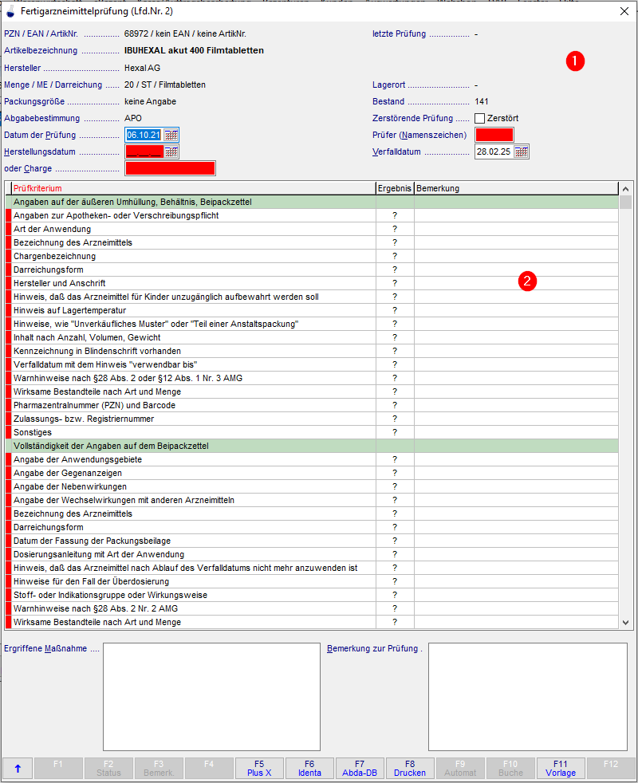Viewport: 638px width, 783px height.
Task: Click the 'Ergriffene Maßnahme' label
Action: coord(45,649)
